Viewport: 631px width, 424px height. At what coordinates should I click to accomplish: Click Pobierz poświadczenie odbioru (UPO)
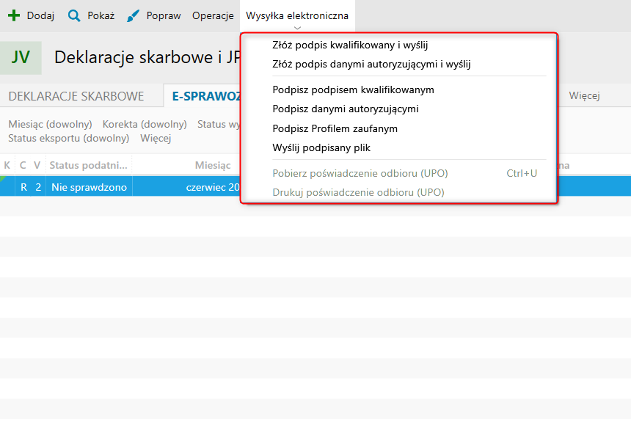pos(360,173)
